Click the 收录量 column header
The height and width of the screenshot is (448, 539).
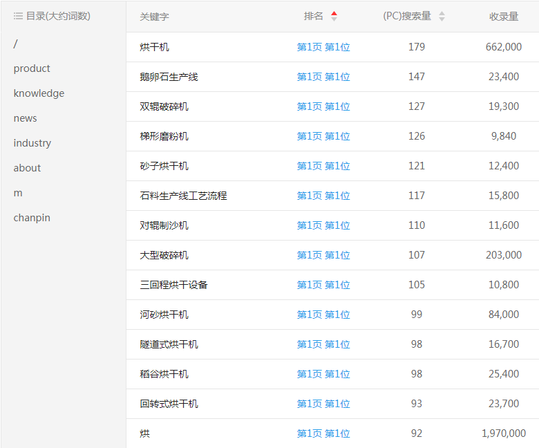pos(504,17)
